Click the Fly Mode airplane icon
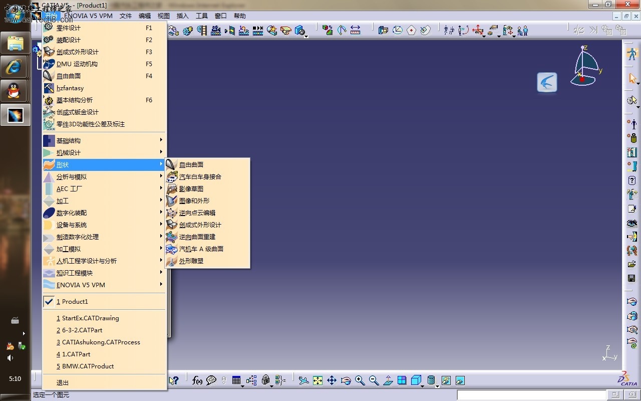The width and height of the screenshot is (641, 401). tap(303, 380)
